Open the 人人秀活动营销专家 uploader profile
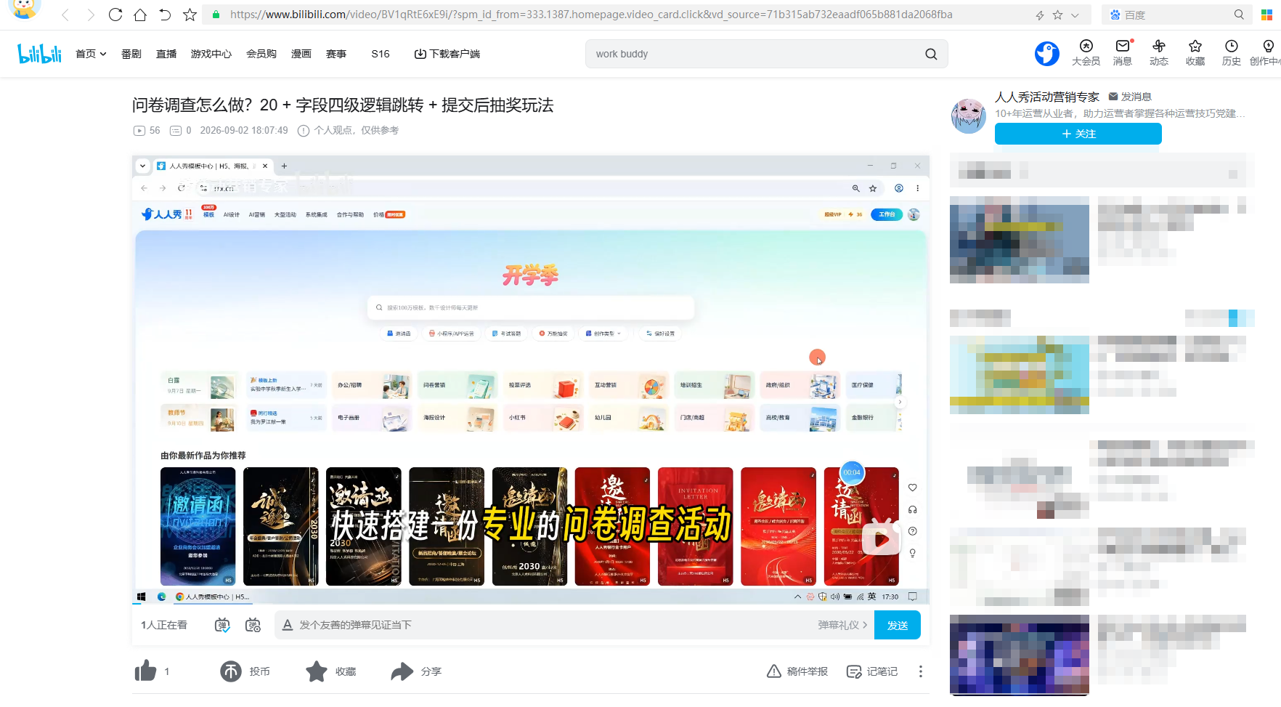 (x=1047, y=97)
